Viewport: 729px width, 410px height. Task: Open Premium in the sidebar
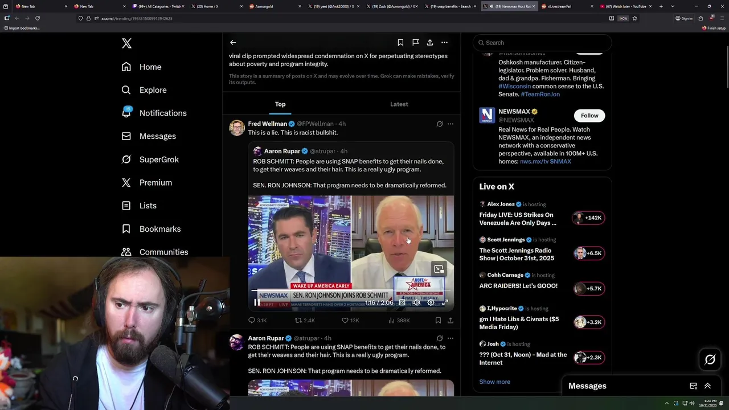click(146, 182)
